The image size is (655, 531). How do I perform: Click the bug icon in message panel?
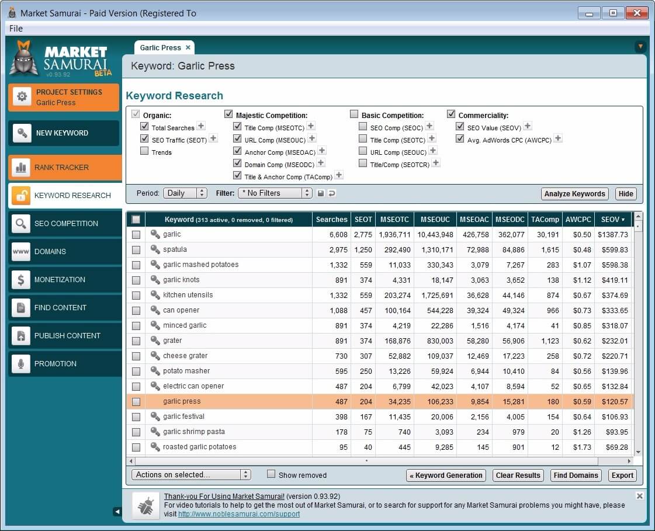pyautogui.click(x=146, y=506)
